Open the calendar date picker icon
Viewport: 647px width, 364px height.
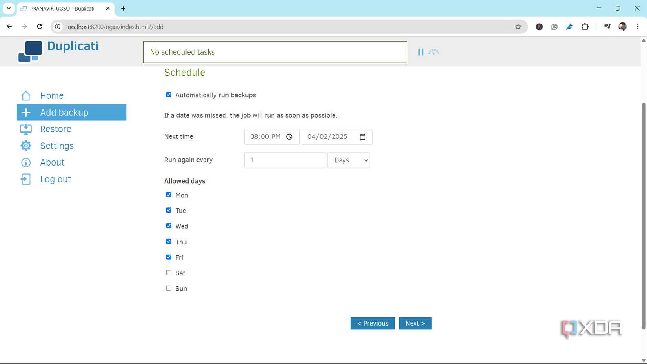tap(362, 136)
